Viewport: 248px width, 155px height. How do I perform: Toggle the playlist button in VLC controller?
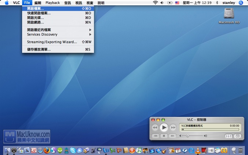tap(237, 136)
